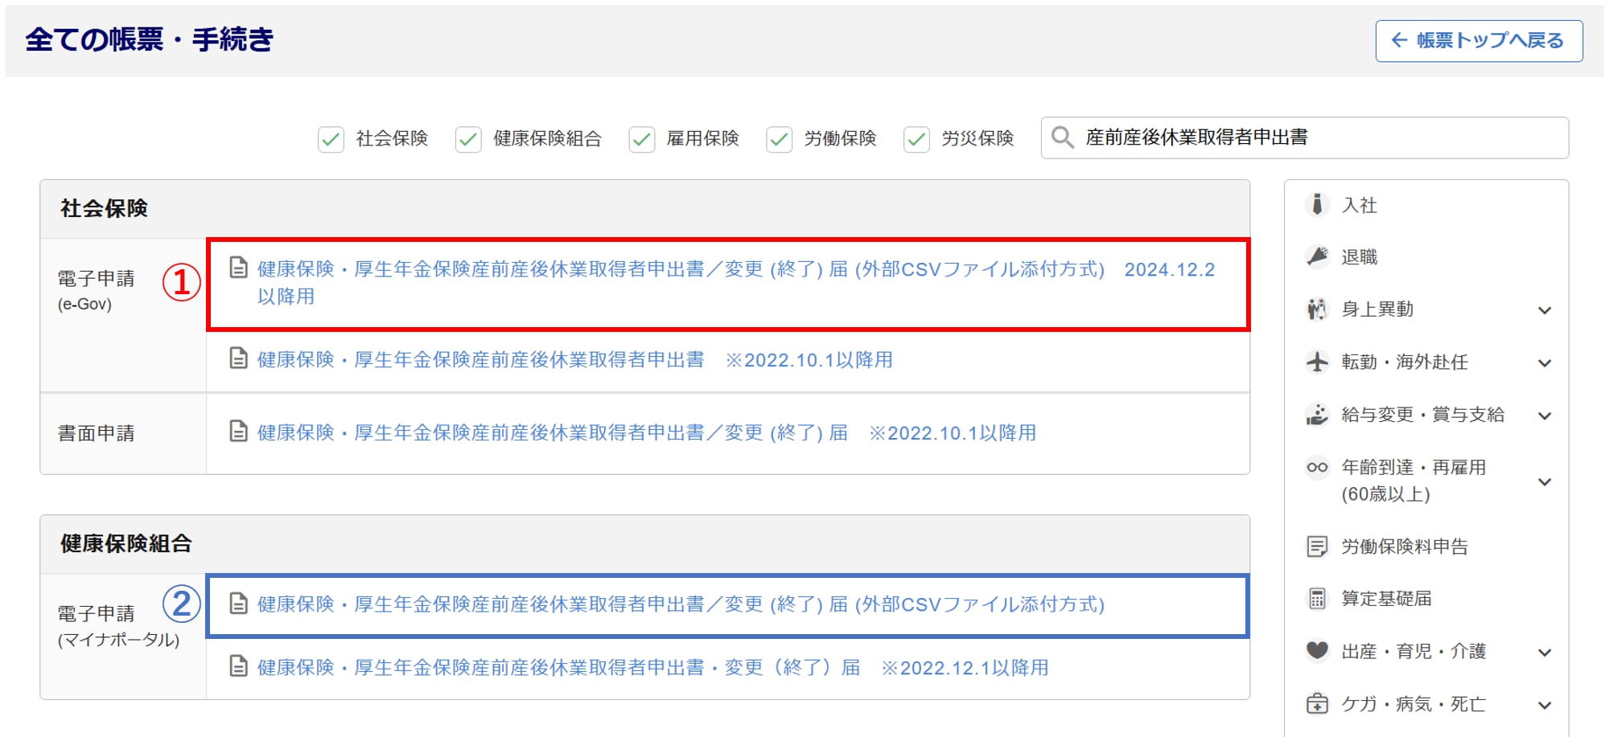Image resolution: width=1609 pixels, height=737 pixels.
Task: Click the calculator icon for 算定基礎届
Action: pos(1316,599)
